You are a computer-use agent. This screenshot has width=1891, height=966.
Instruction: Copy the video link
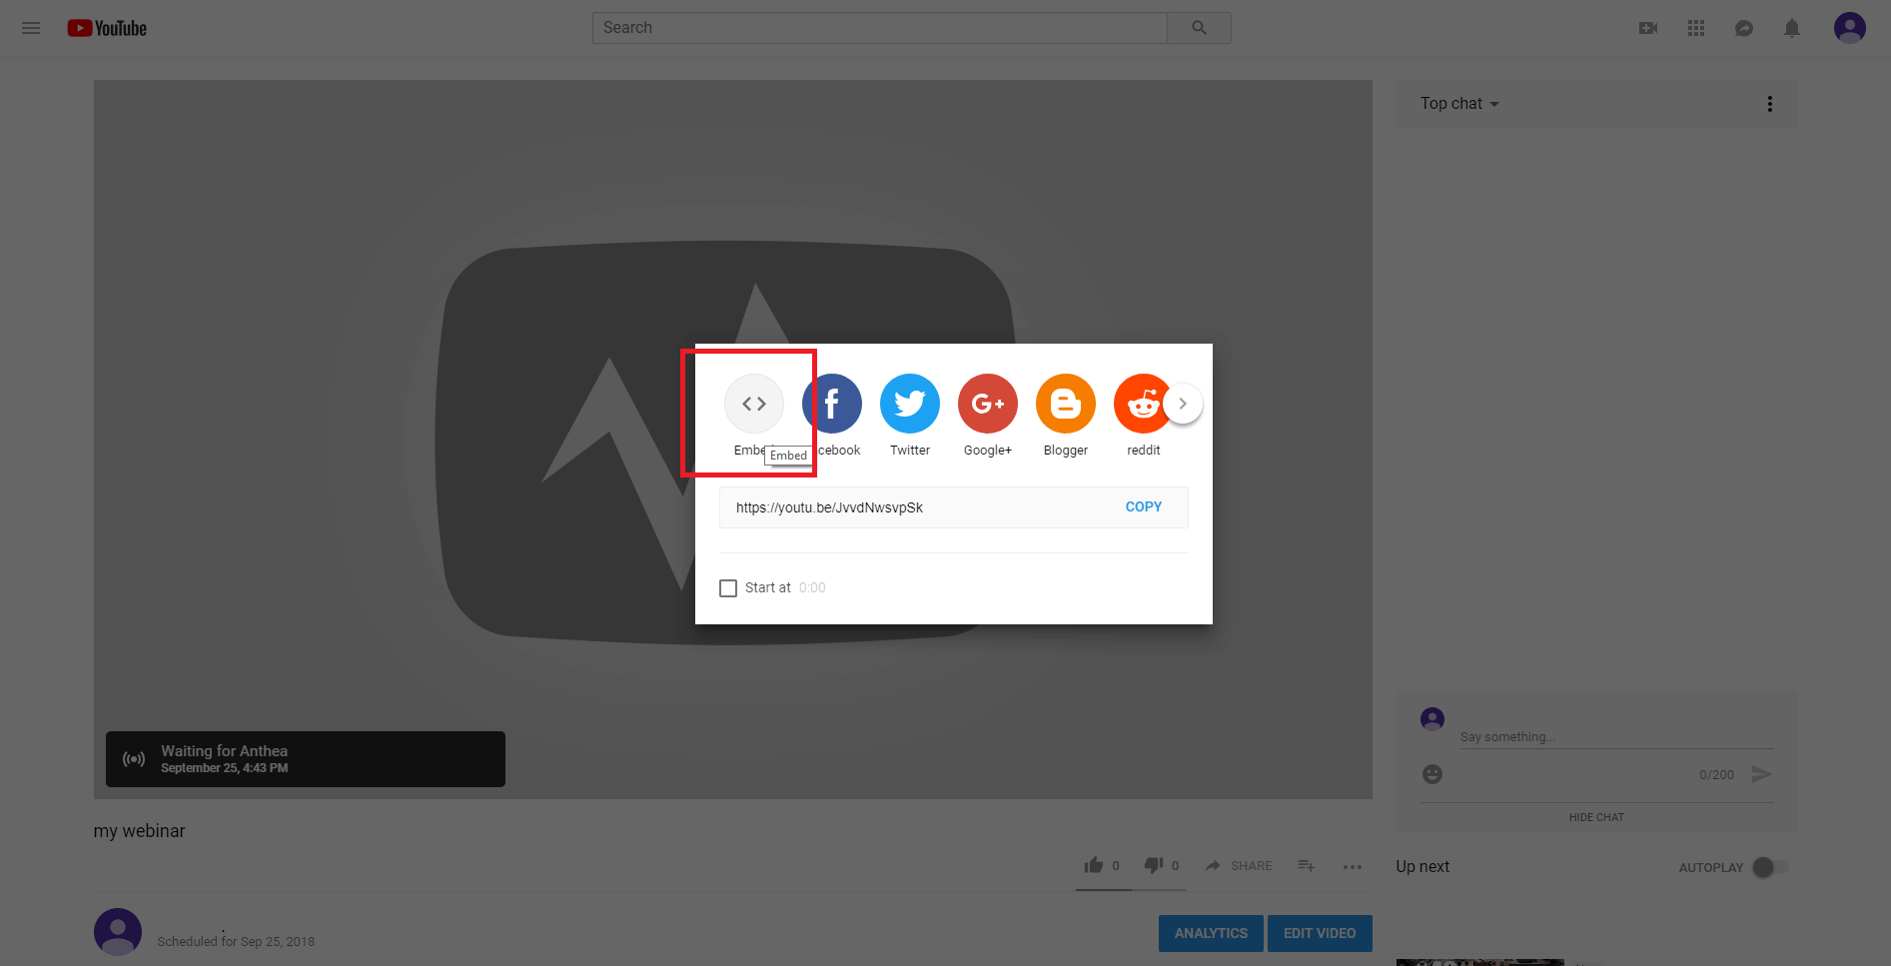tap(1143, 506)
